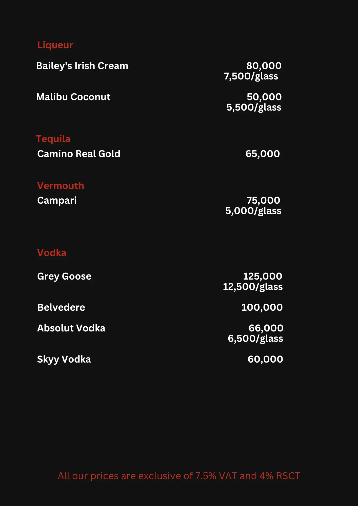
Task: Select the Skyy Vodka 60,000 price
Action: (x=265, y=359)
